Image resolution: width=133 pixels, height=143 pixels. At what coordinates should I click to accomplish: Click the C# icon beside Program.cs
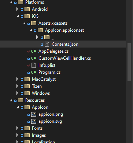34,72
